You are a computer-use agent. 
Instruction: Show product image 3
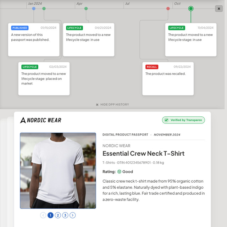[65, 215]
